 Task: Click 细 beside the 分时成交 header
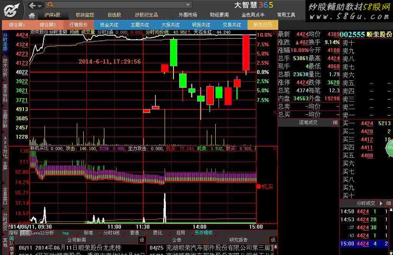[x=388, y=203]
